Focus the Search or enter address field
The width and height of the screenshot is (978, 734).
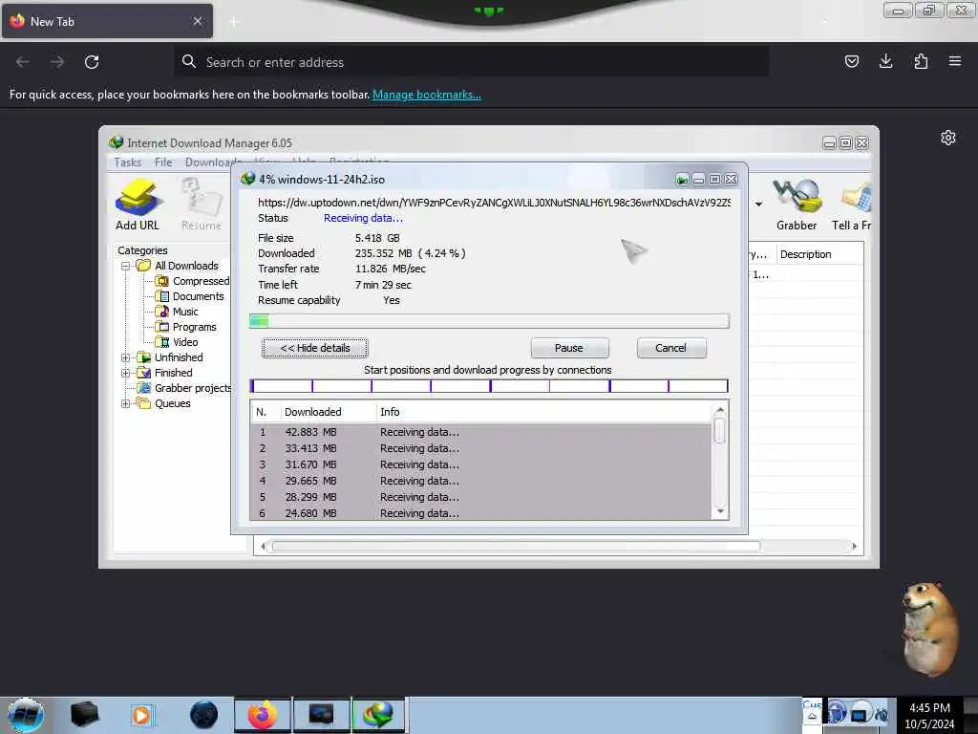click(x=472, y=62)
